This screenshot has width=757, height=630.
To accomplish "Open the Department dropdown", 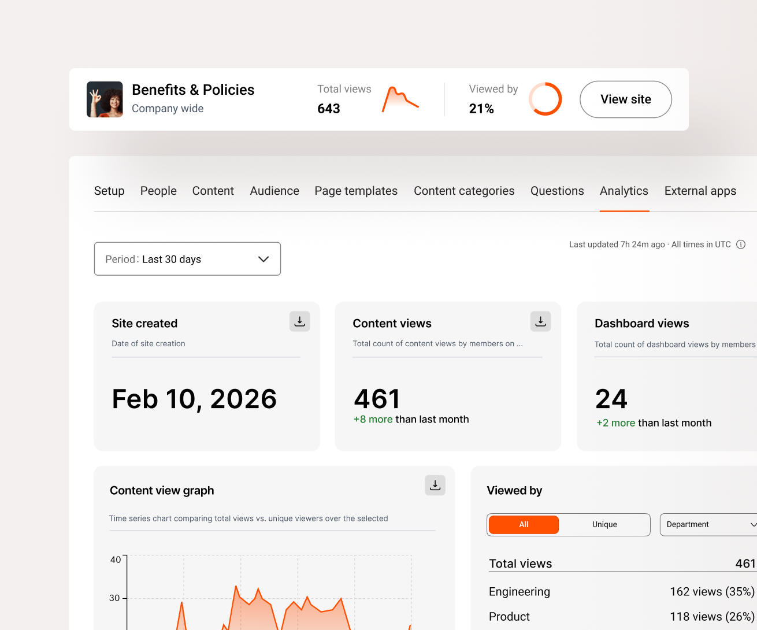I will (x=710, y=524).
